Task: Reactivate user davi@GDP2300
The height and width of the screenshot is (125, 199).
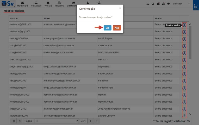Action: point(184,53)
